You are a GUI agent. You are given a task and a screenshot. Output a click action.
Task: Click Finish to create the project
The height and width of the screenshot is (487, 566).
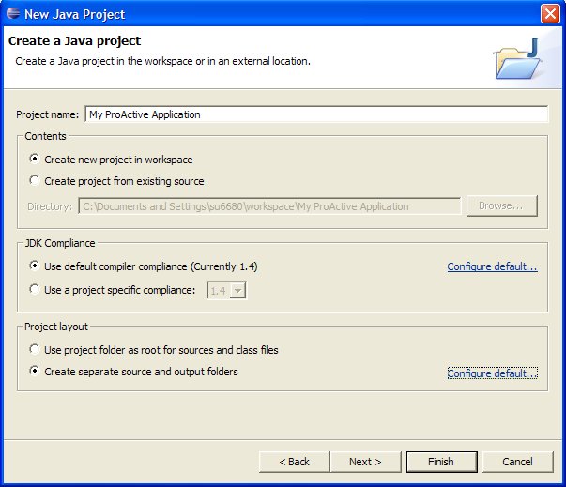(x=440, y=462)
